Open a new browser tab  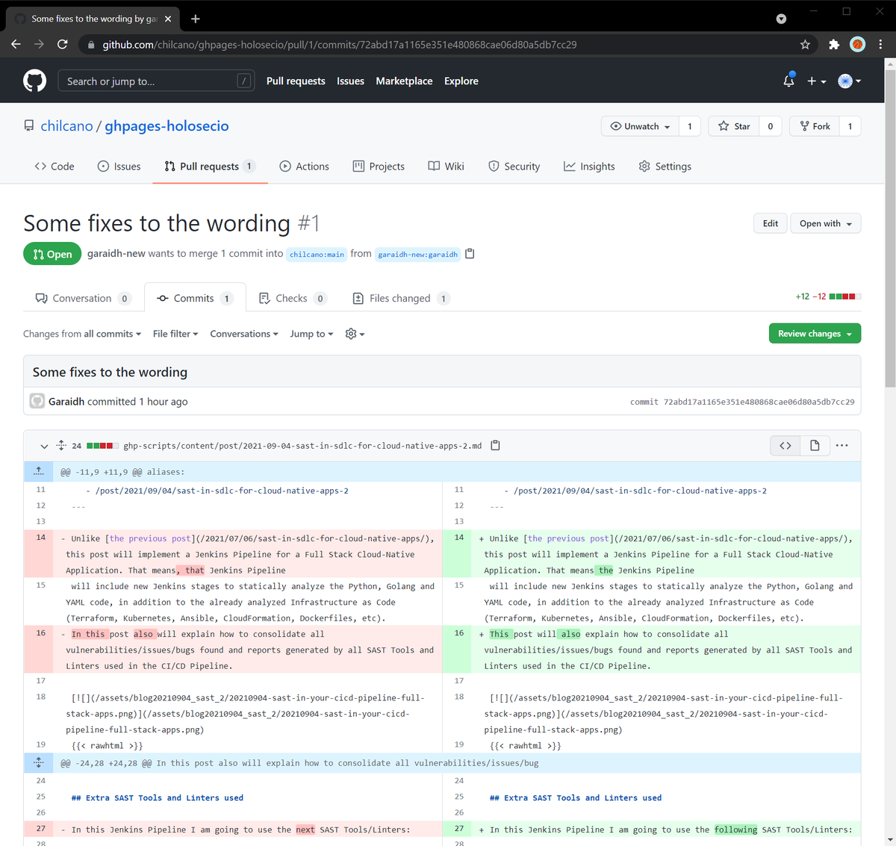(196, 19)
